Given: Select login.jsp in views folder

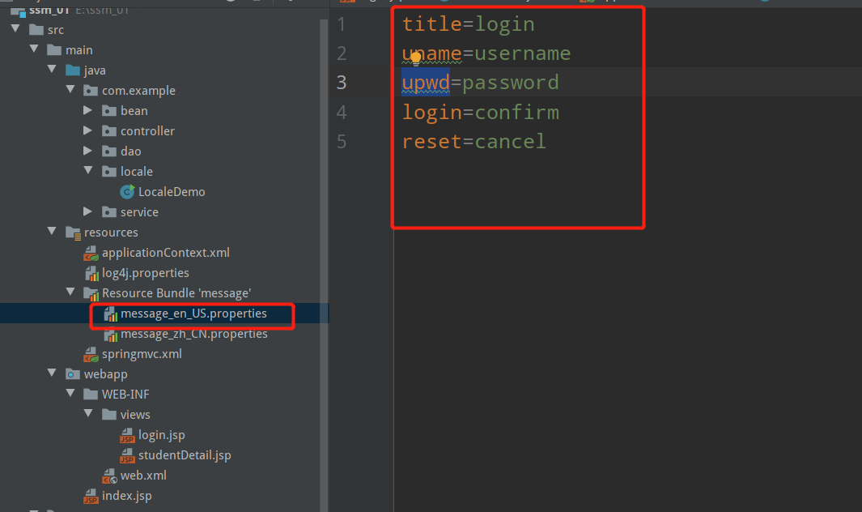Looking at the screenshot, I should tap(162, 435).
